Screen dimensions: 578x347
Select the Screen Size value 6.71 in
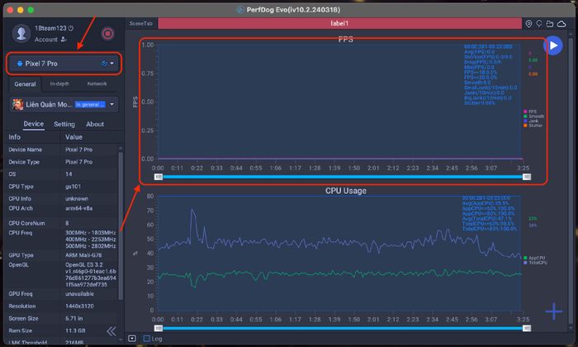click(73, 318)
